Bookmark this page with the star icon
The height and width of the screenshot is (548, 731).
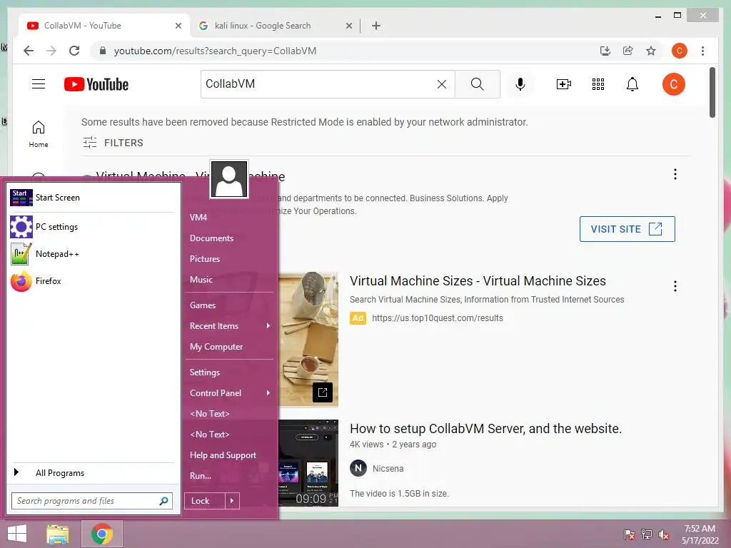651,51
